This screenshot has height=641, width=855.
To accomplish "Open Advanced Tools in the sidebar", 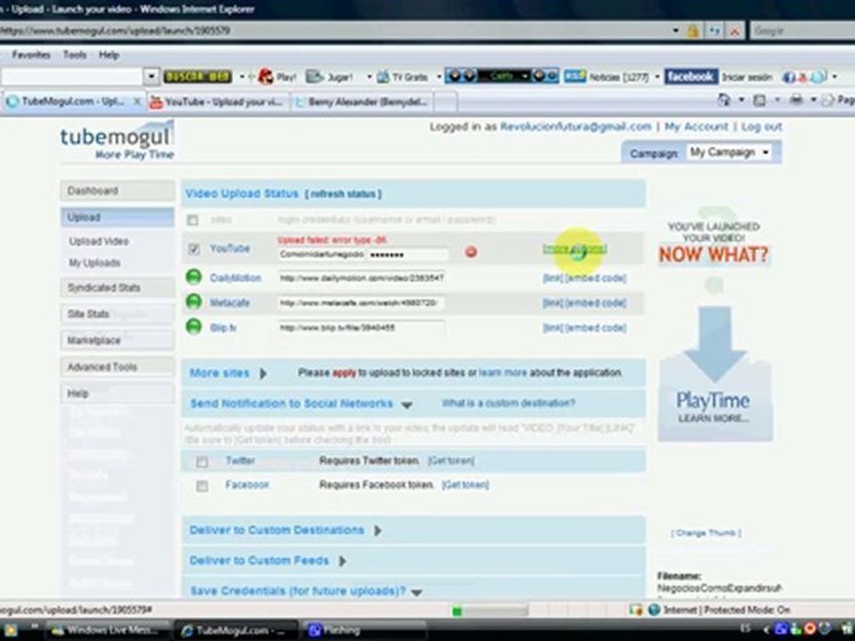I will (x=118, y=368).
